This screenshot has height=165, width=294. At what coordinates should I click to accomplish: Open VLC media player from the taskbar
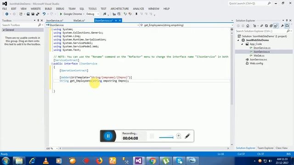coord(45,161)
